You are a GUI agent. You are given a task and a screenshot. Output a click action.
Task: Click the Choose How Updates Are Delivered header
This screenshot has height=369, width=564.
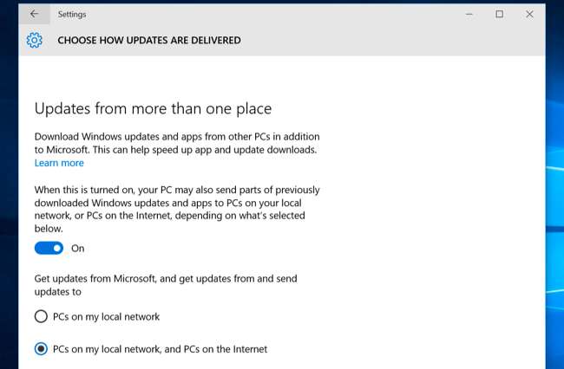[149, 40]
